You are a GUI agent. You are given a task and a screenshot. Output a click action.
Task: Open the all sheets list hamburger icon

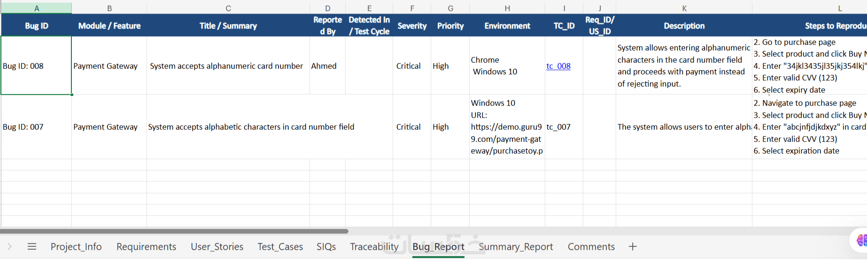(32, 246)
